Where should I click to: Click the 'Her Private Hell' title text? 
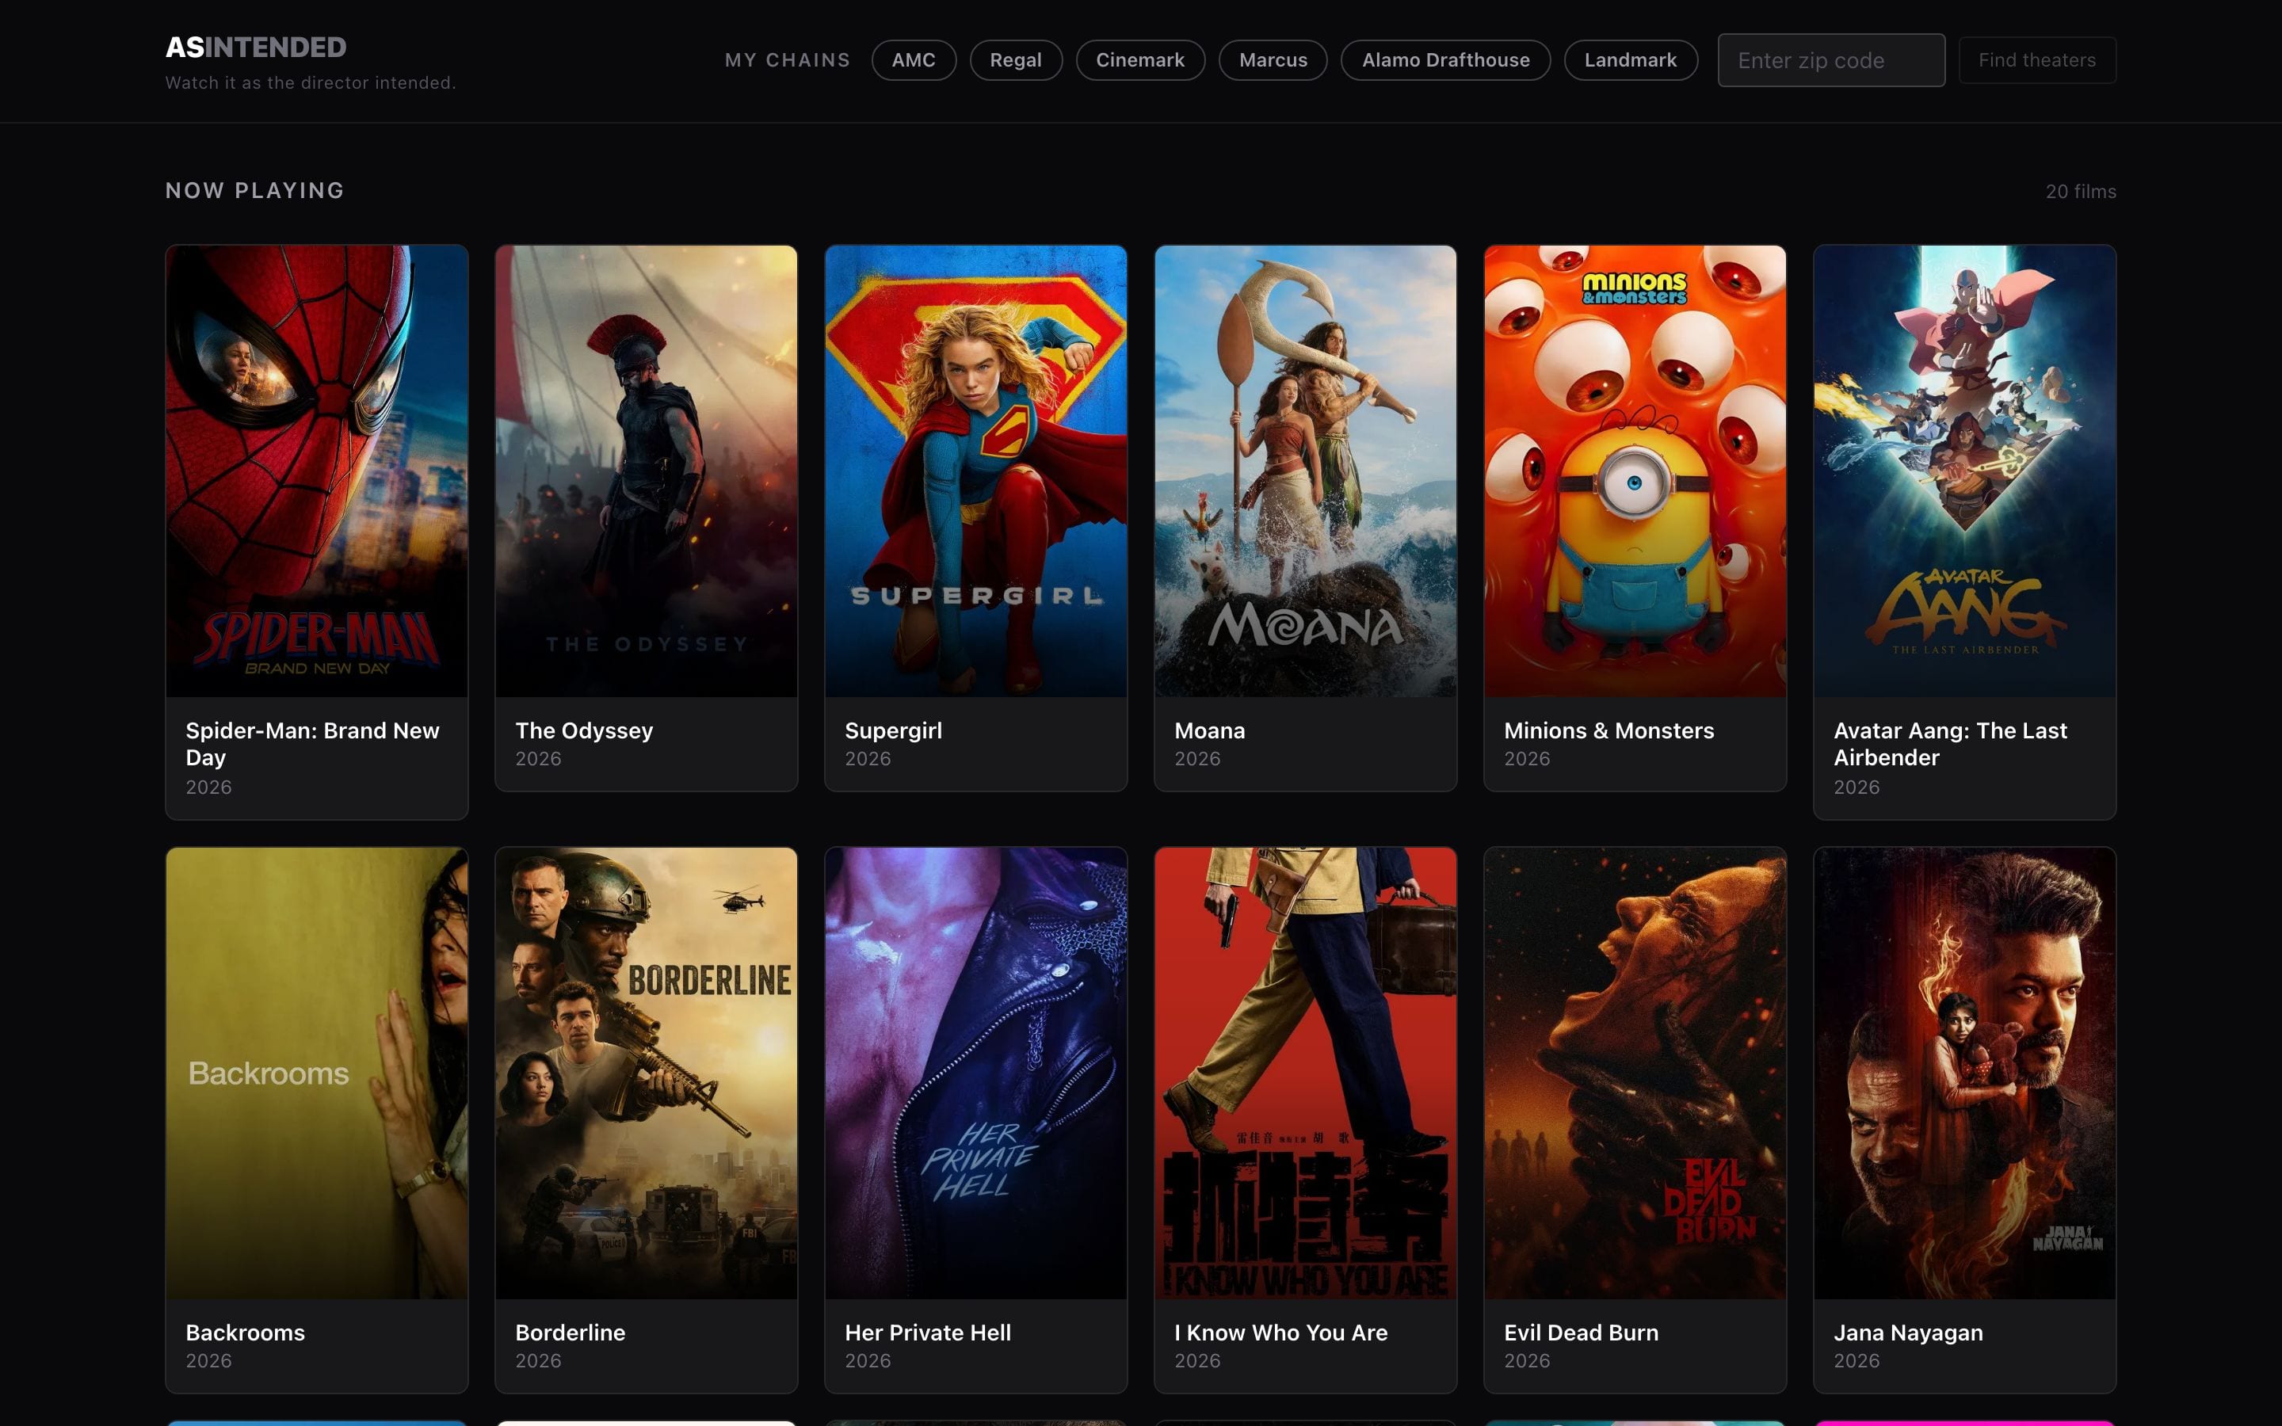(928, 1333)
